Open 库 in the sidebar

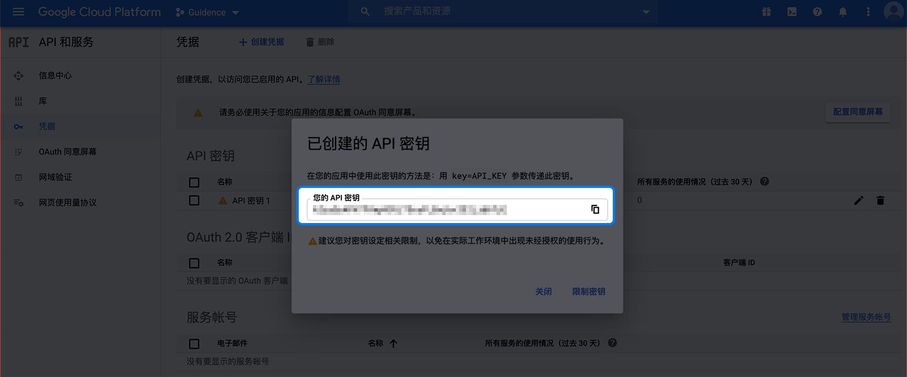(43, 101)
